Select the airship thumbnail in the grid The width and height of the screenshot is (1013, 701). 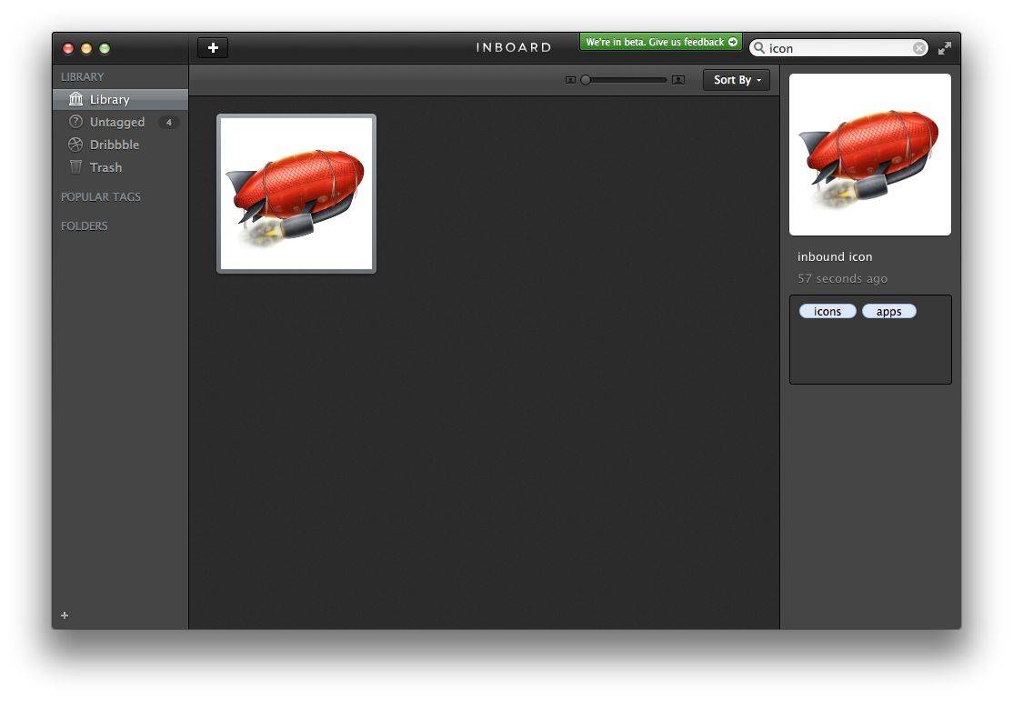click(296, 194)
